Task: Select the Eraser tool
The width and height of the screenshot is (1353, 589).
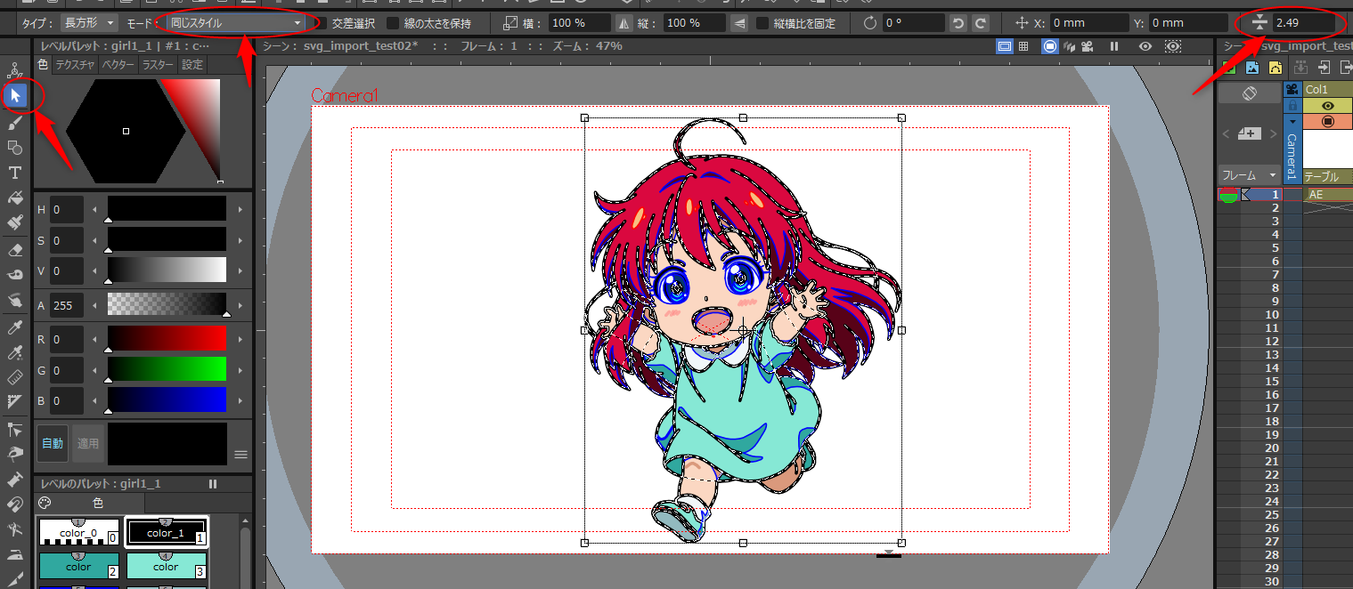Action: pos(15,250)
